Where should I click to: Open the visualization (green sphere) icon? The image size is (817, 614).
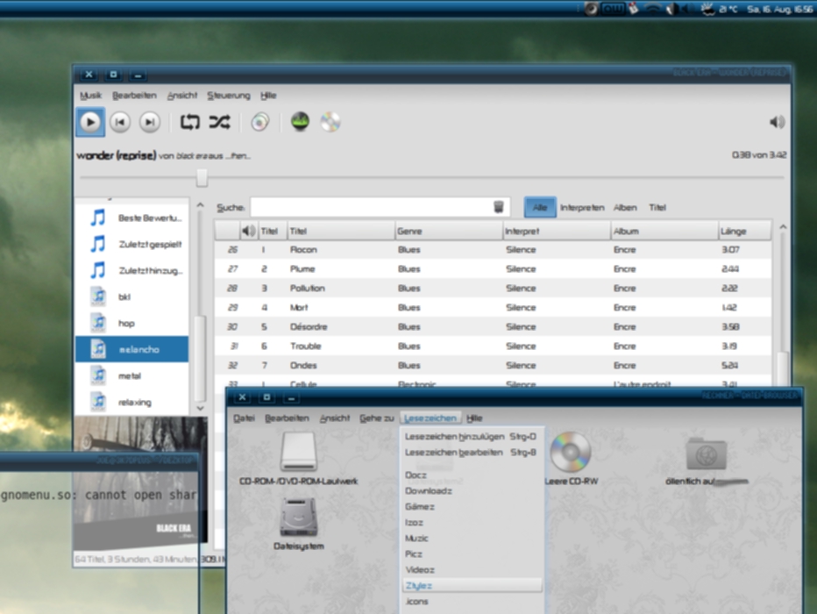click(x=300, y=122)
